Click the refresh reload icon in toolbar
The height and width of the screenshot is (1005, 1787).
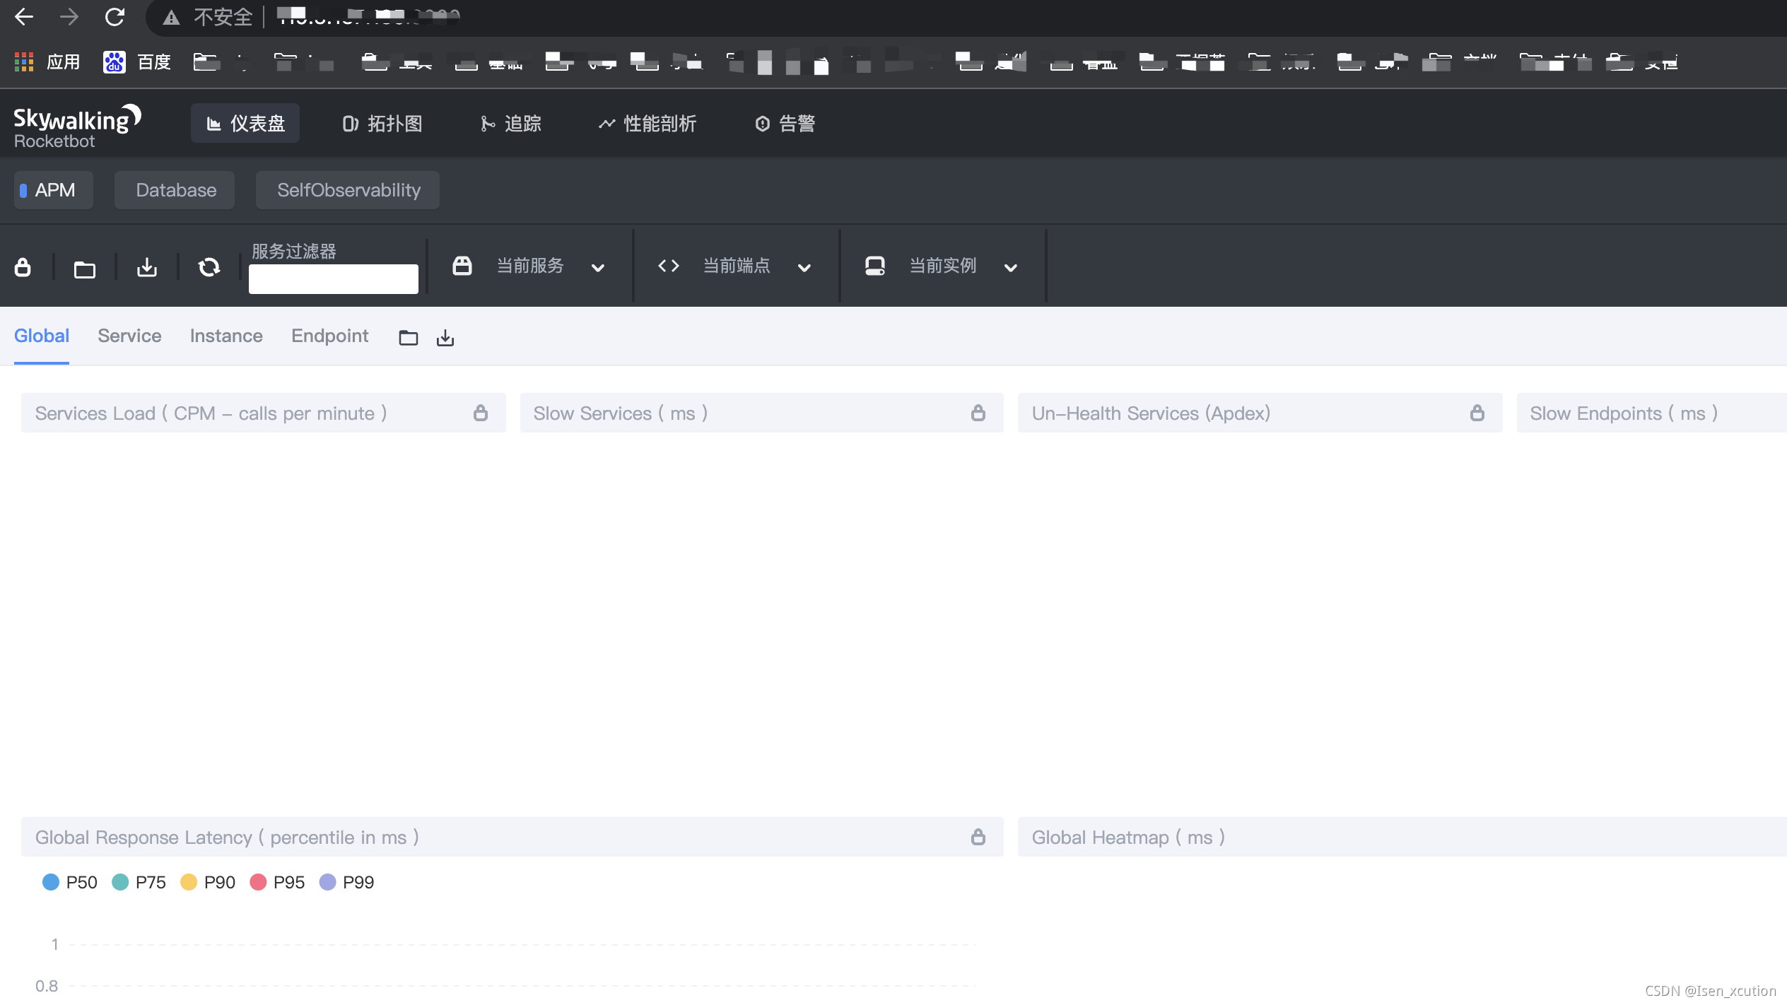click(209, 267)
